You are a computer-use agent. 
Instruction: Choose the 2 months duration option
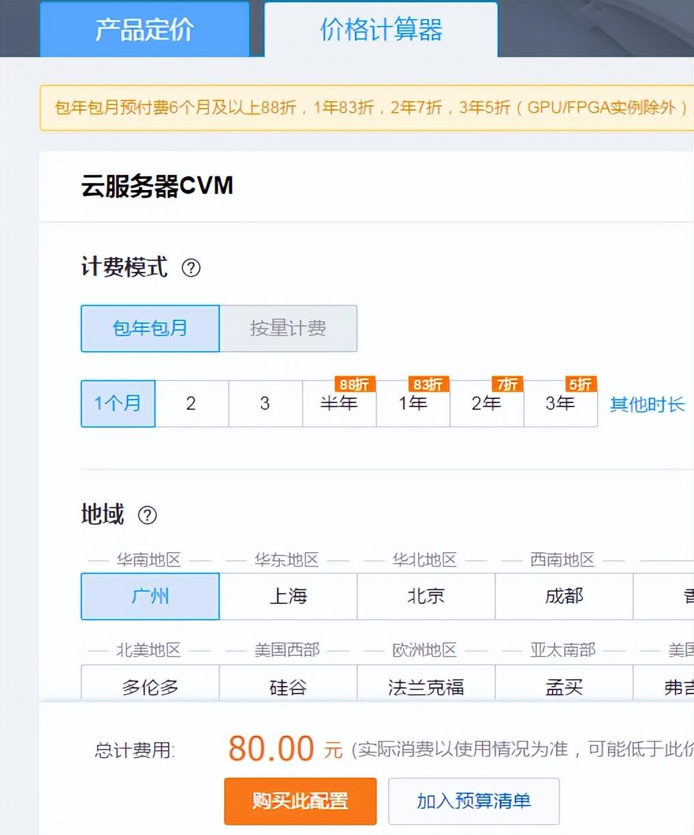191,404
